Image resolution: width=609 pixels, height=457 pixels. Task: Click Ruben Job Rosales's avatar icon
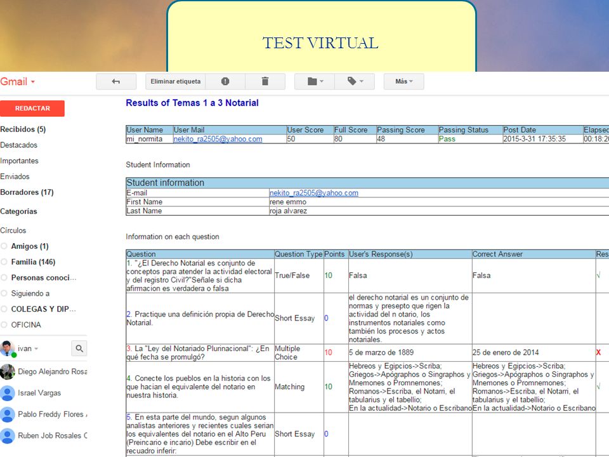8,435
